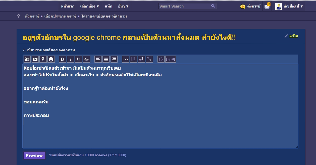The width and height of the screenshot is (316, 165).
Task: Align text to the right
Action: [x=114, y=59]
